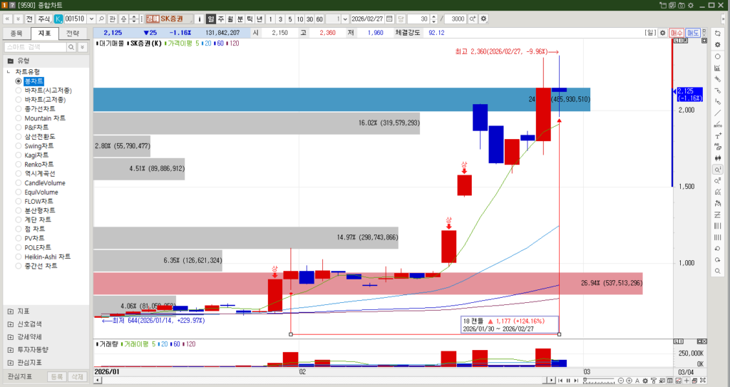Expand the 신호검색 section
The height and width of the screenshot is (387, 730).
tap(10, 324)
